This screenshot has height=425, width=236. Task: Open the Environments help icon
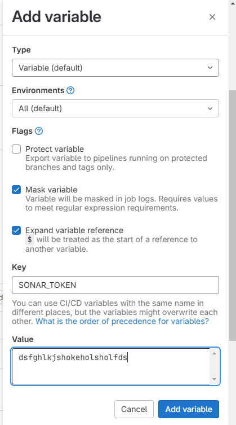click(x=70, y=90)
